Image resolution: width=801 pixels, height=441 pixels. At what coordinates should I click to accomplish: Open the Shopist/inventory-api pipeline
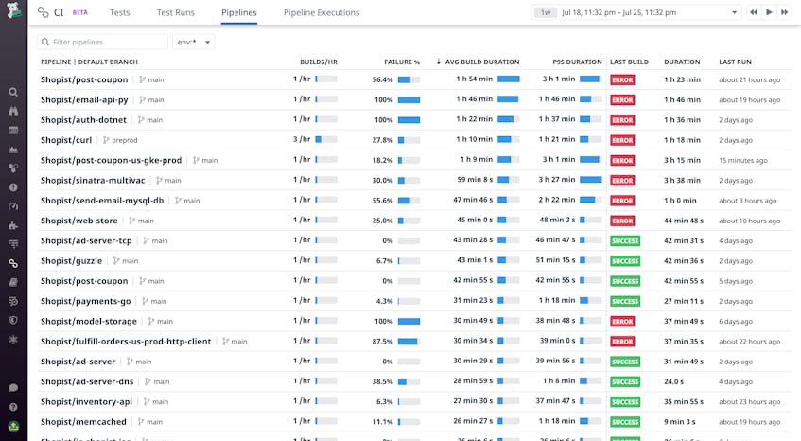(x=86, y=401)
